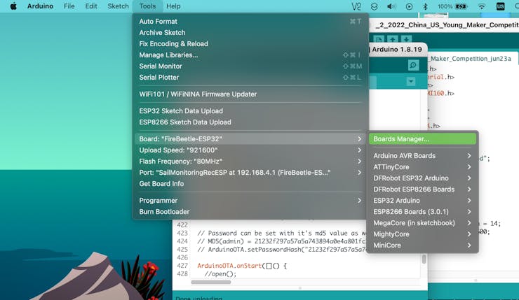This screenshot has width=519, height=300.
Task: Expand ATTinyCore boards submenu
Action: [x=422, y=167]
